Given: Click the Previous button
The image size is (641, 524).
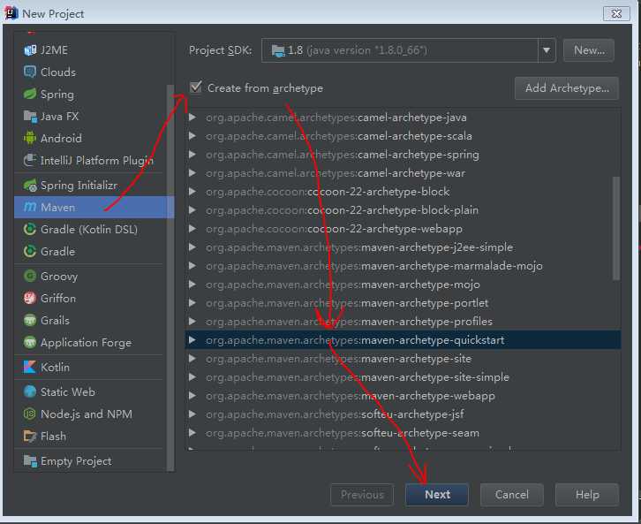Looking at the screenshot, I should pyautogui.click(x=362, y=495).
